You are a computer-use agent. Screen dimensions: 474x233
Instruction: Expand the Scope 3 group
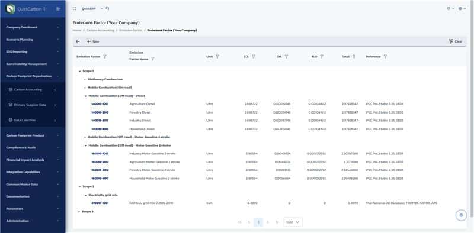click(79, 212)
